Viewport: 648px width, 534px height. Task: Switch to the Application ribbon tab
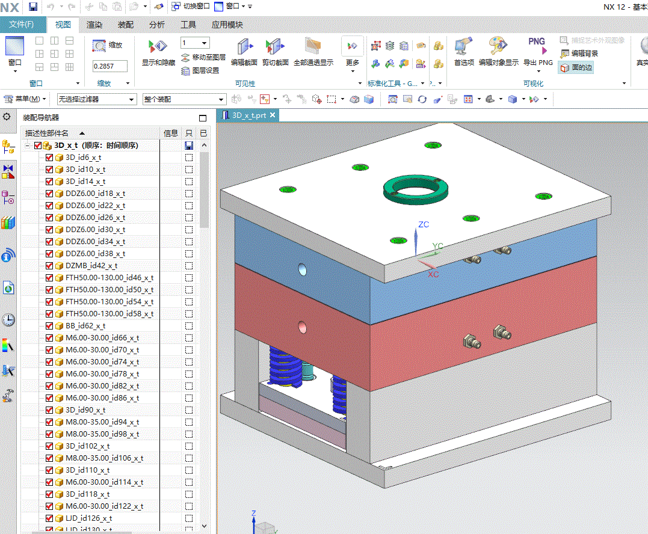[x=227, y=25]
